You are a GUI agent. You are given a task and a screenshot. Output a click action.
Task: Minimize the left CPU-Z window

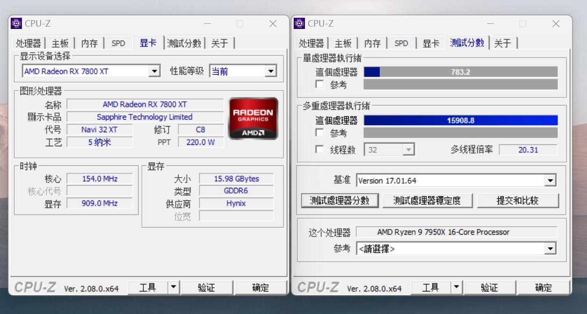(x=208, y=23)
